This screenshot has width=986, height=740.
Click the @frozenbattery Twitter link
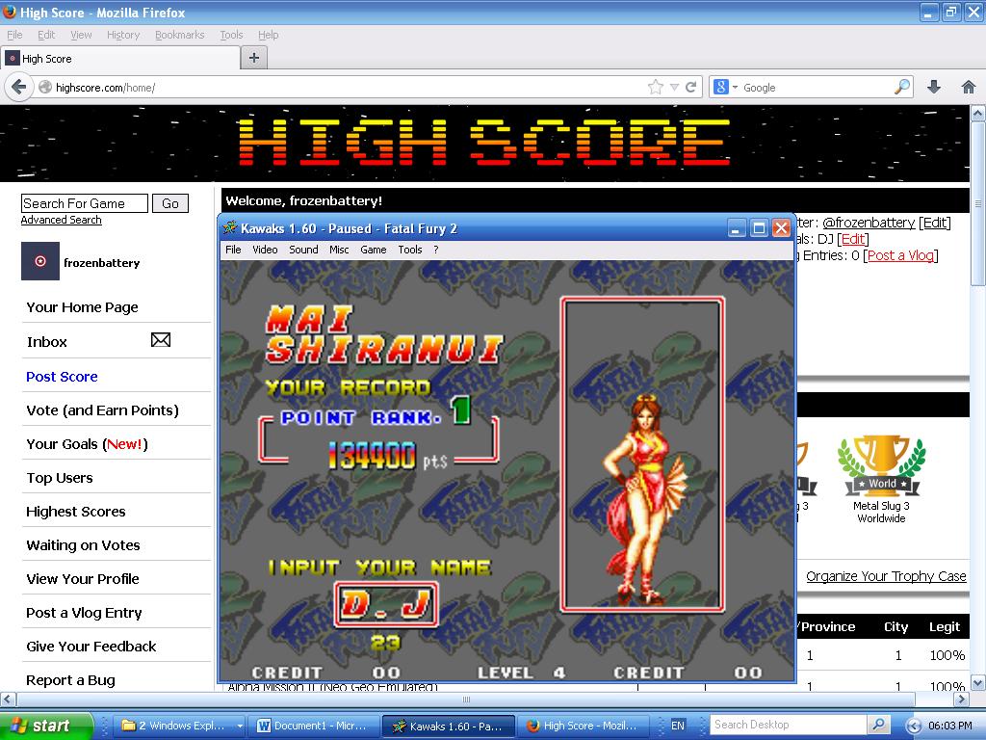pos(869,223)
